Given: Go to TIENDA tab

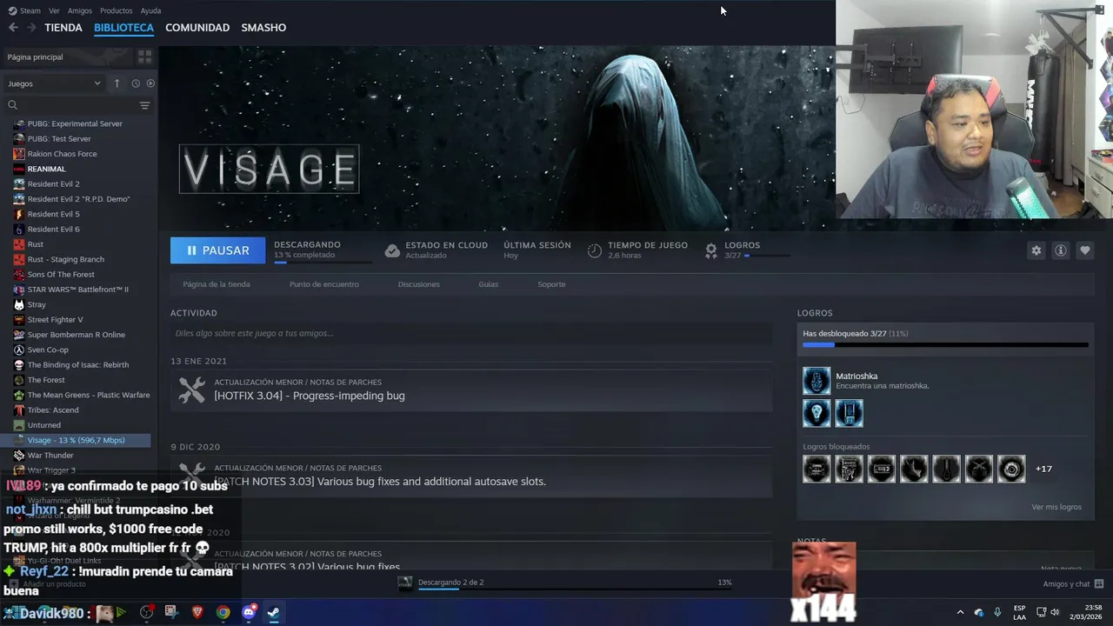Looking at the screenshot, I should click(x=63, y=28).
